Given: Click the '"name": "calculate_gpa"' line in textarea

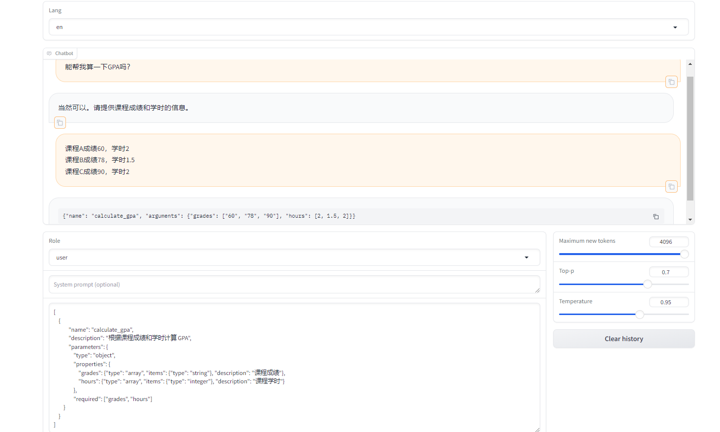Looking at the screenshot, I should [101, 330].
